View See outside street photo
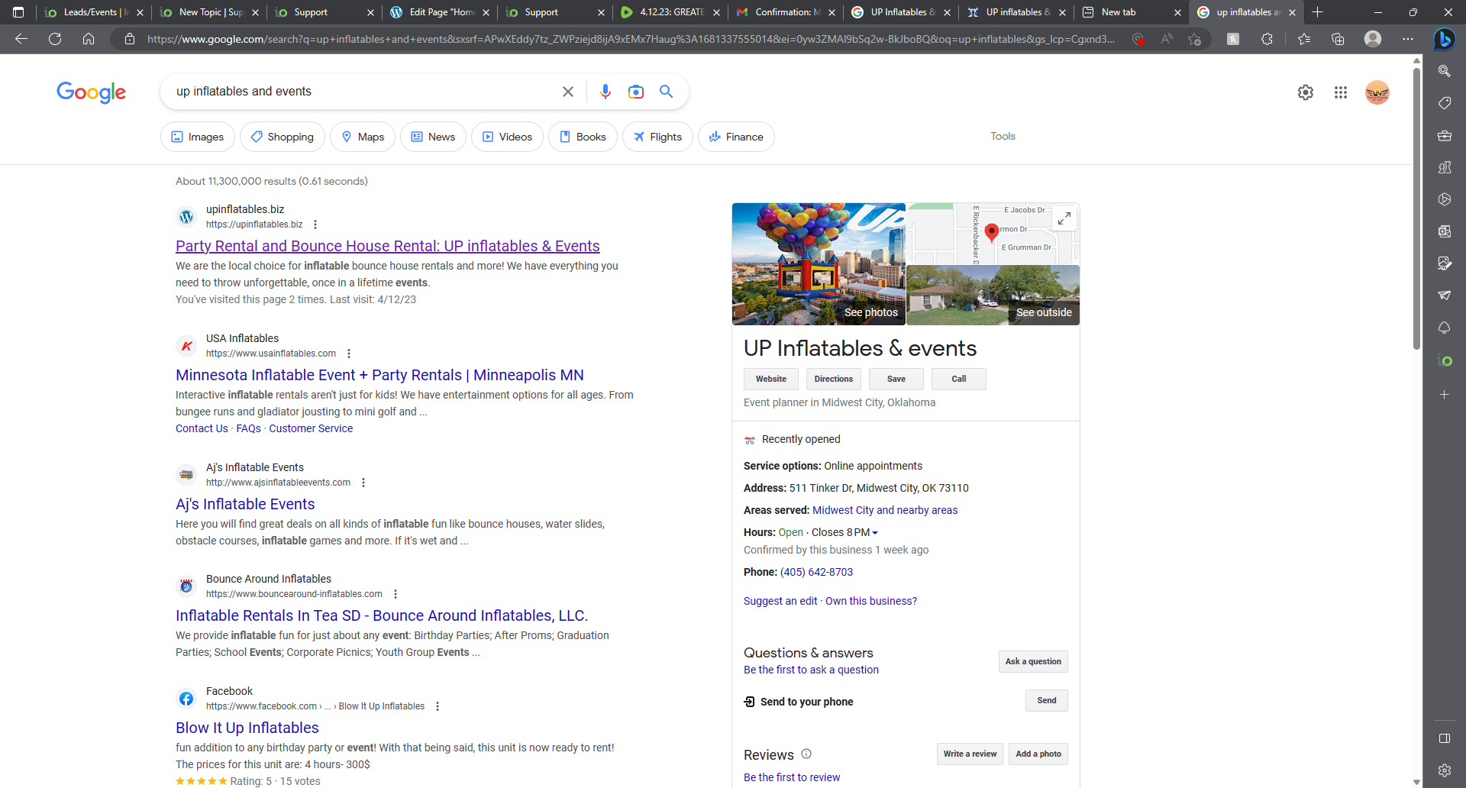Screen dimensions: 1466x788 click(993, 295)
